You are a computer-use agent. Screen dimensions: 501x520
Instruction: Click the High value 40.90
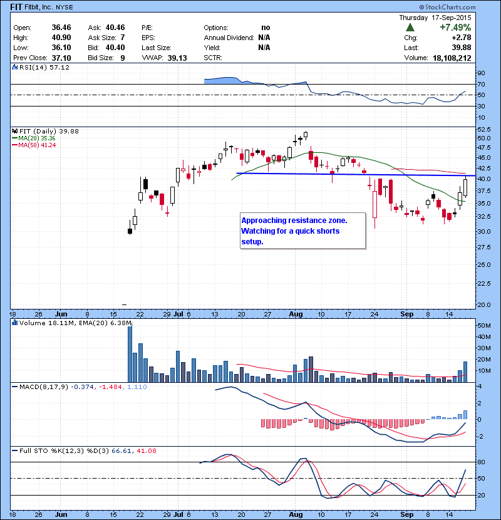click(61, 38)
